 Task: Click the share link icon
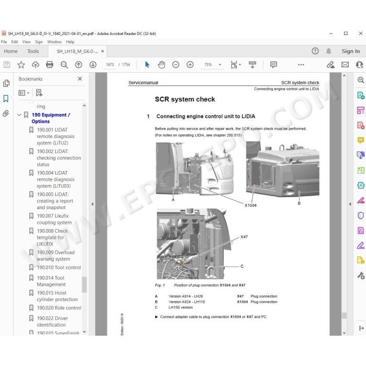pyautogui.click(x=330, y=65)
